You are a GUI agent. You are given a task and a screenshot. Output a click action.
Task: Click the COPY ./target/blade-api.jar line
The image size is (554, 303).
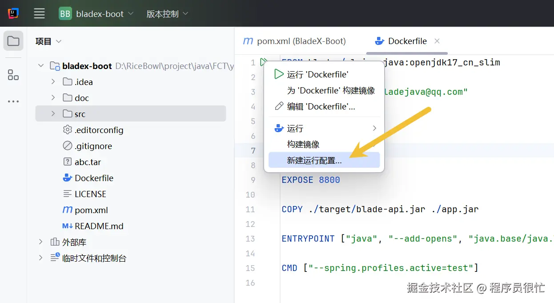pos(380,209)
